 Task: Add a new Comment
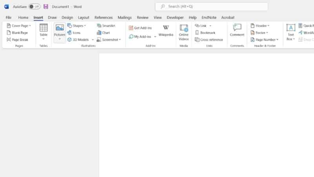tap(237, 30)
